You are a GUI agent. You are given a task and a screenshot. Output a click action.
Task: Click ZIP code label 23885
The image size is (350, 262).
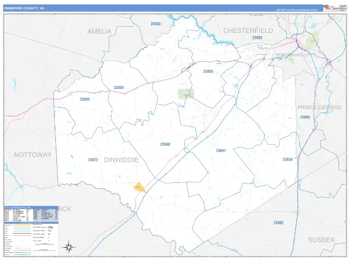coord(208,72)
